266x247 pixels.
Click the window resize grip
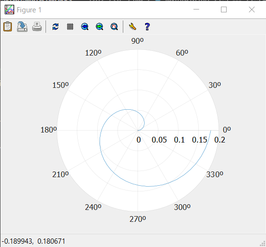(x=263, y=244)
